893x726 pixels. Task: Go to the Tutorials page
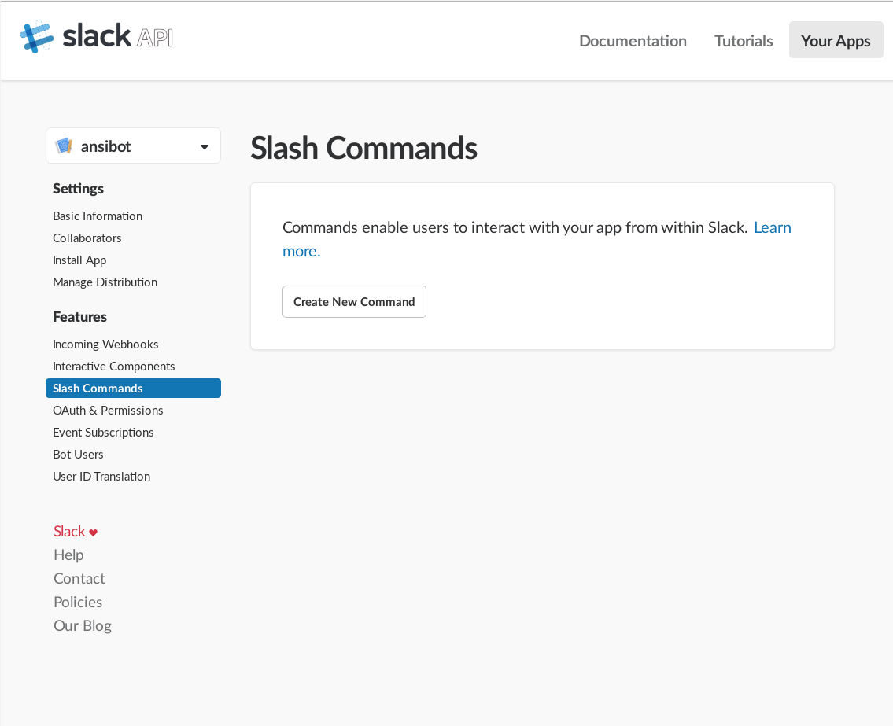pyautogui.click(x=744, y=41)
